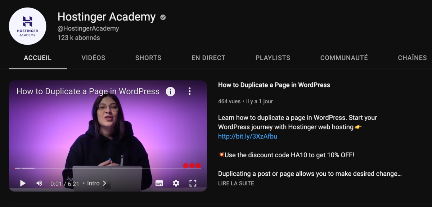Open the video player settings gear
The image size is (432, 207).
tap(176, 183)
